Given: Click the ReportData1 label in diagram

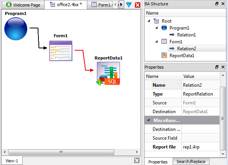Looking at the screenshot, I should 108,58.
